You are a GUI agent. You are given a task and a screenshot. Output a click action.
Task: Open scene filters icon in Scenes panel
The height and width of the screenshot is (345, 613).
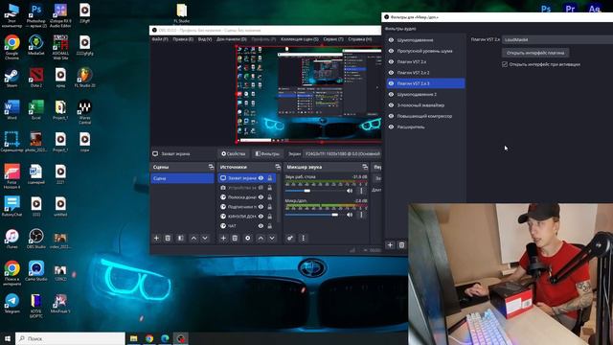point(181,238)
